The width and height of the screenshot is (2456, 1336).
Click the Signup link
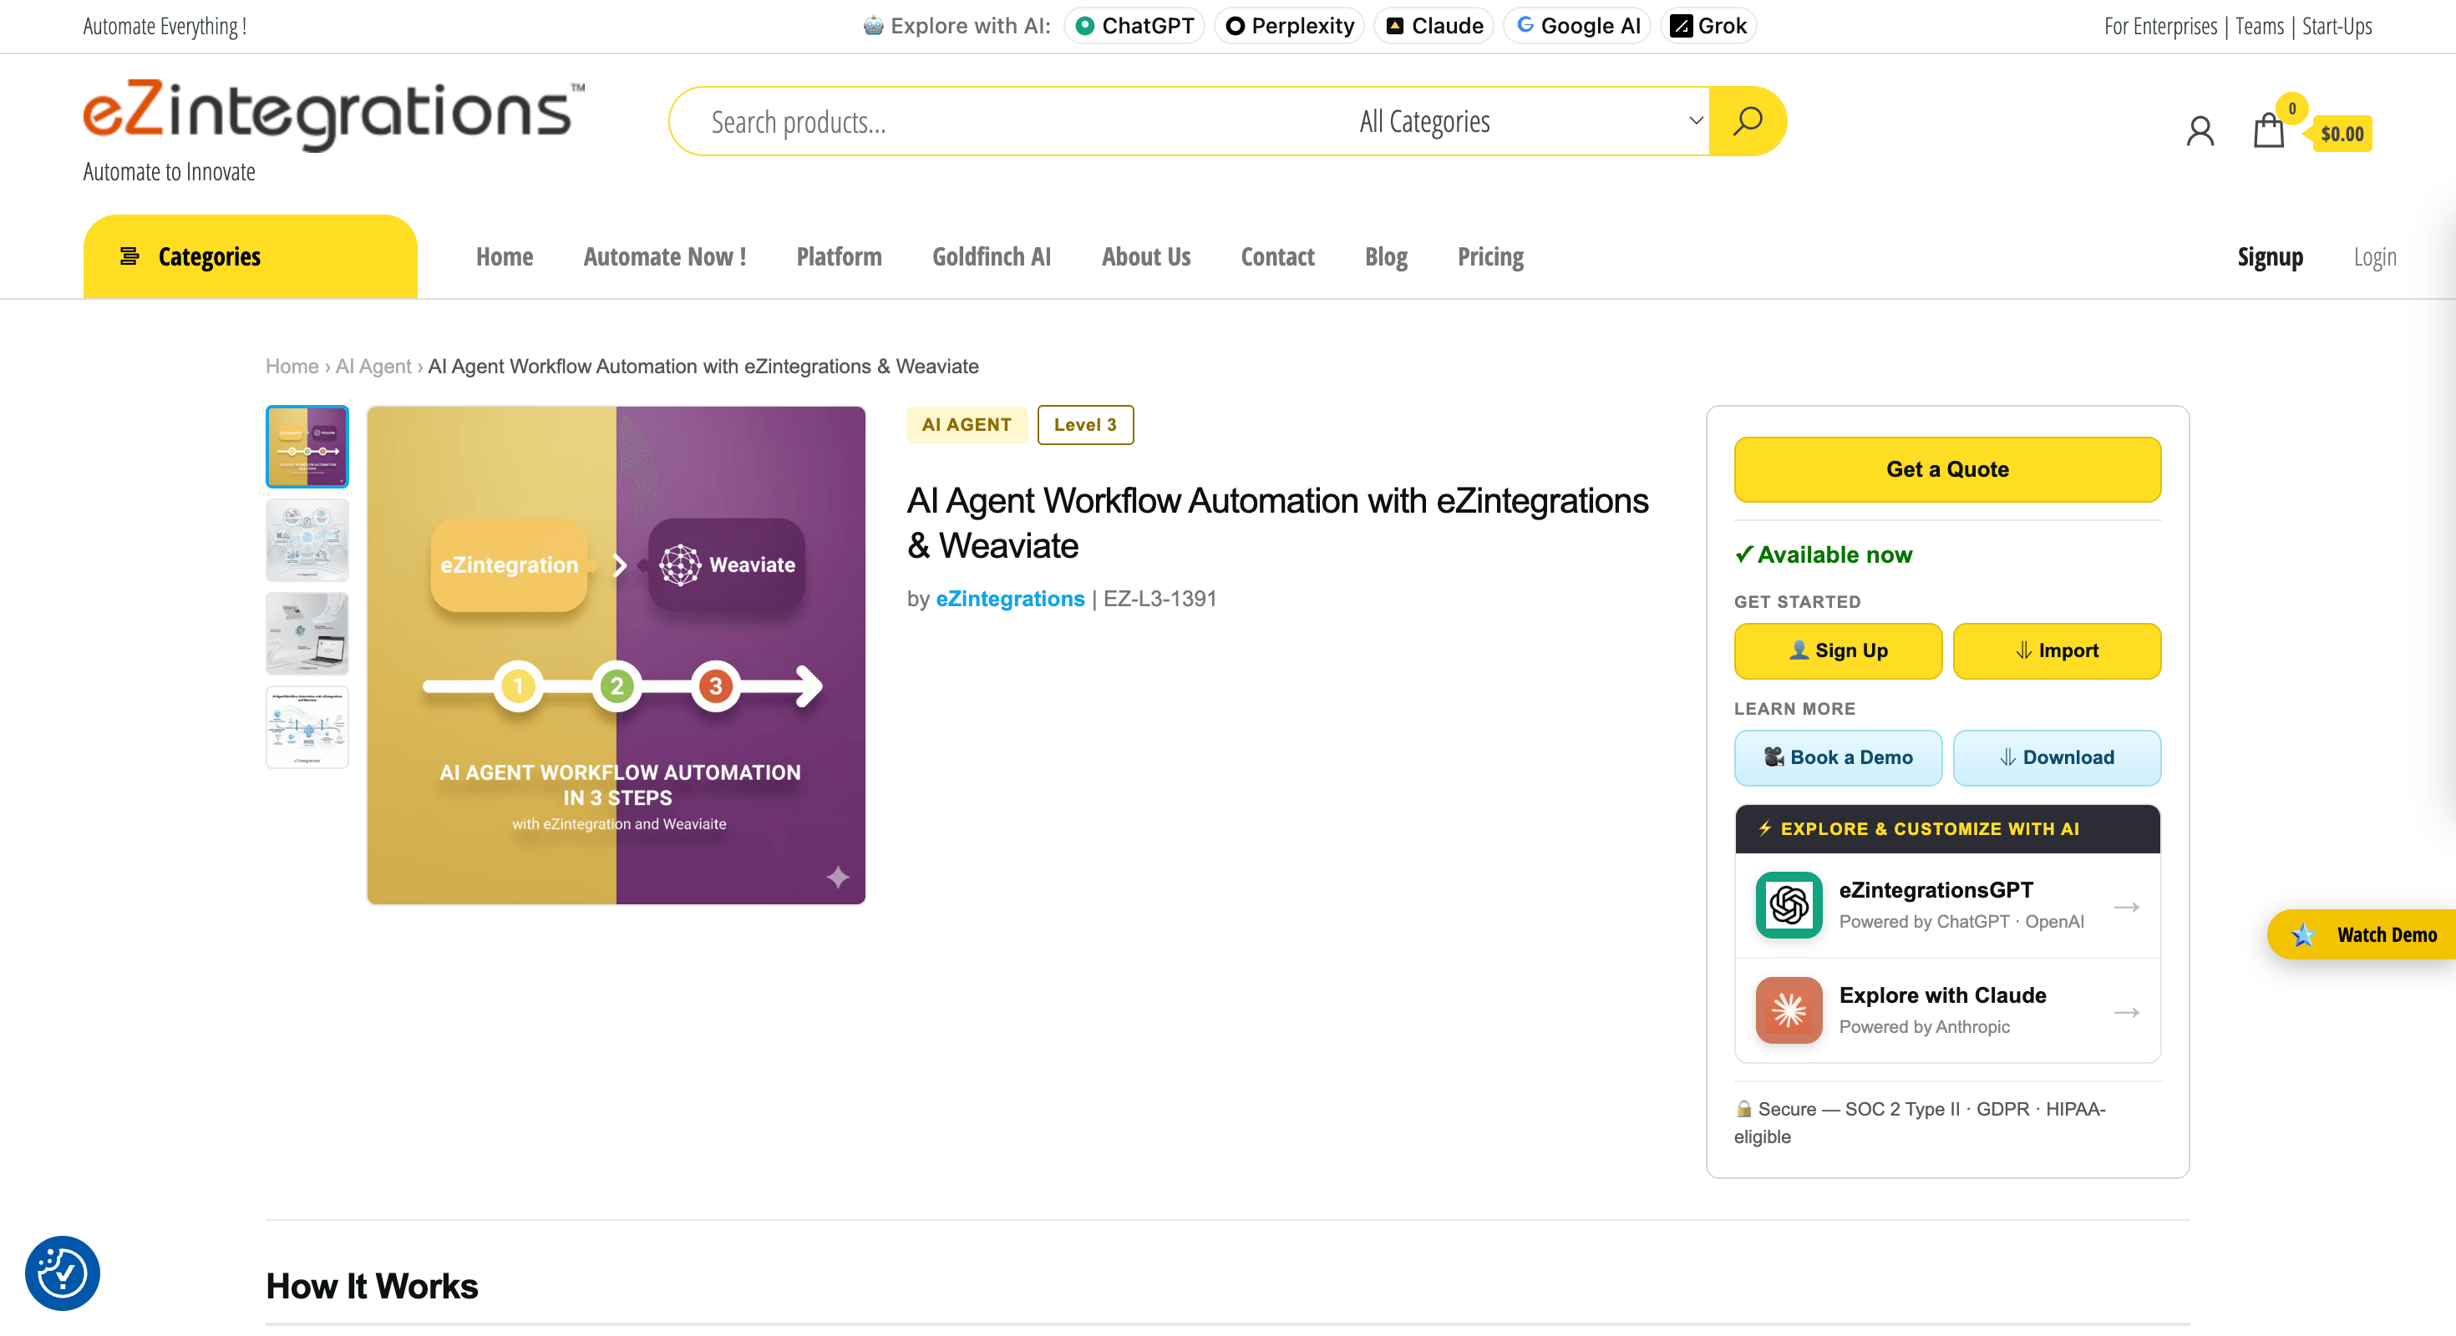pyautogui.click(x=2270, y=256)
